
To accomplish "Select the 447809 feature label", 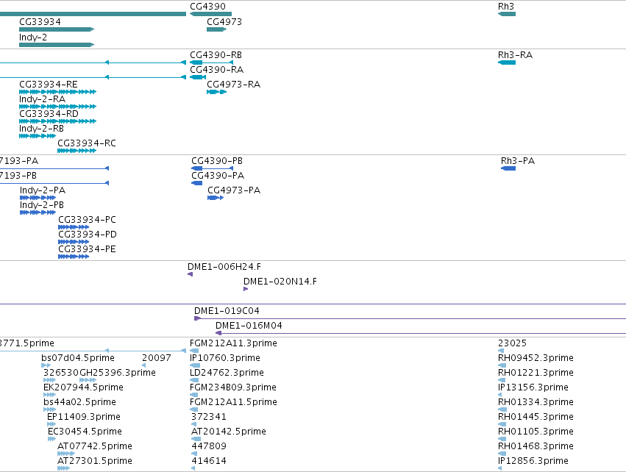I will [x=209, y=446].
